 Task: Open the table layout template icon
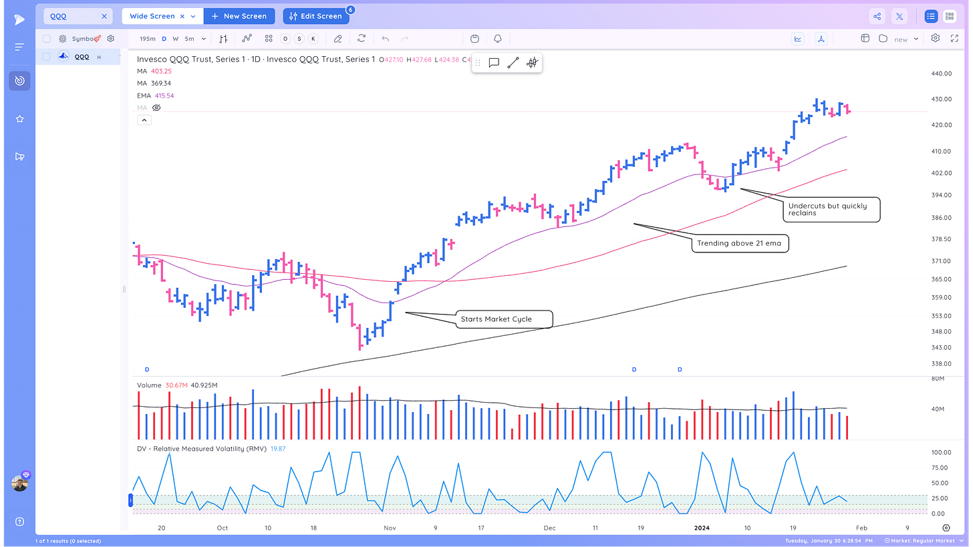tap(865, 39)
